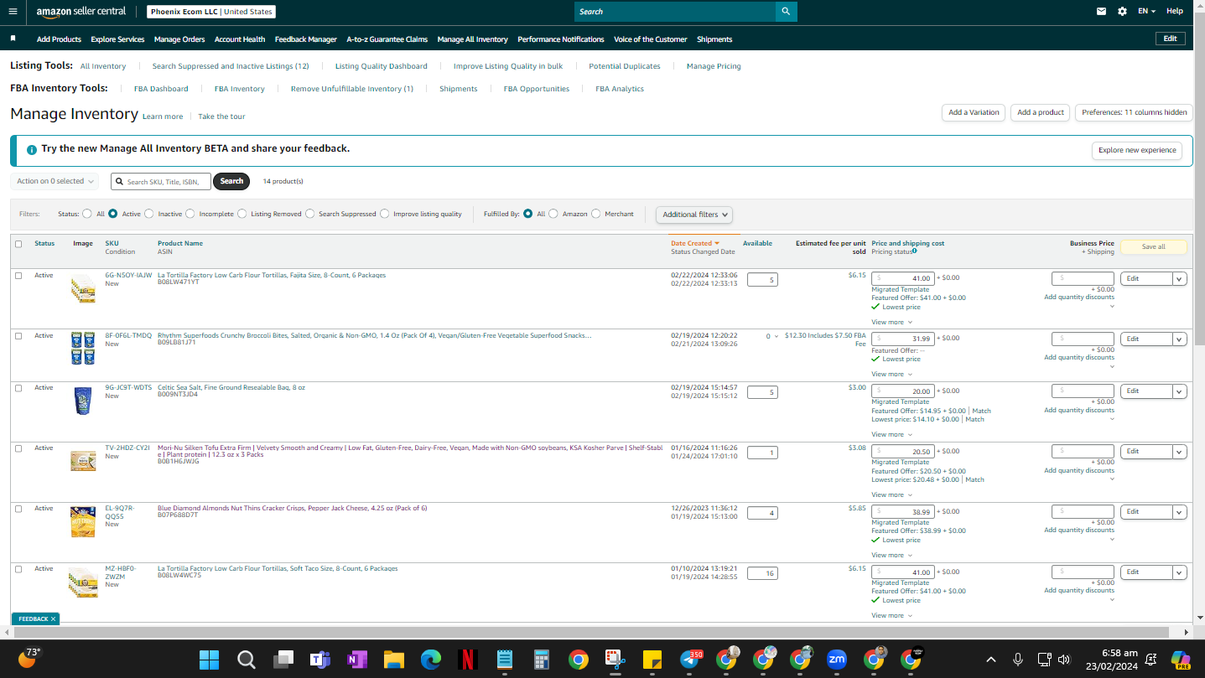This screenshot has height=678, width=1205.
Task: Select the Search Suppressed filter radio
Action: pyautogui.click(x=310, y=214)
